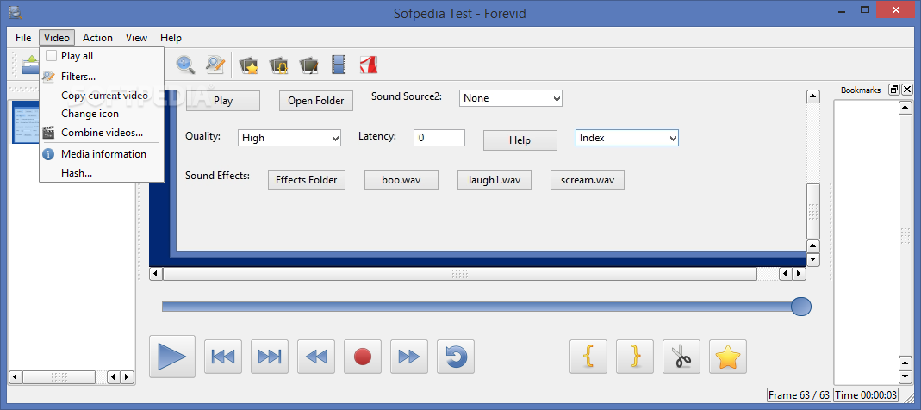Open the Index dropdown
The height and width of the screenshot is (410, 921).
626,138
